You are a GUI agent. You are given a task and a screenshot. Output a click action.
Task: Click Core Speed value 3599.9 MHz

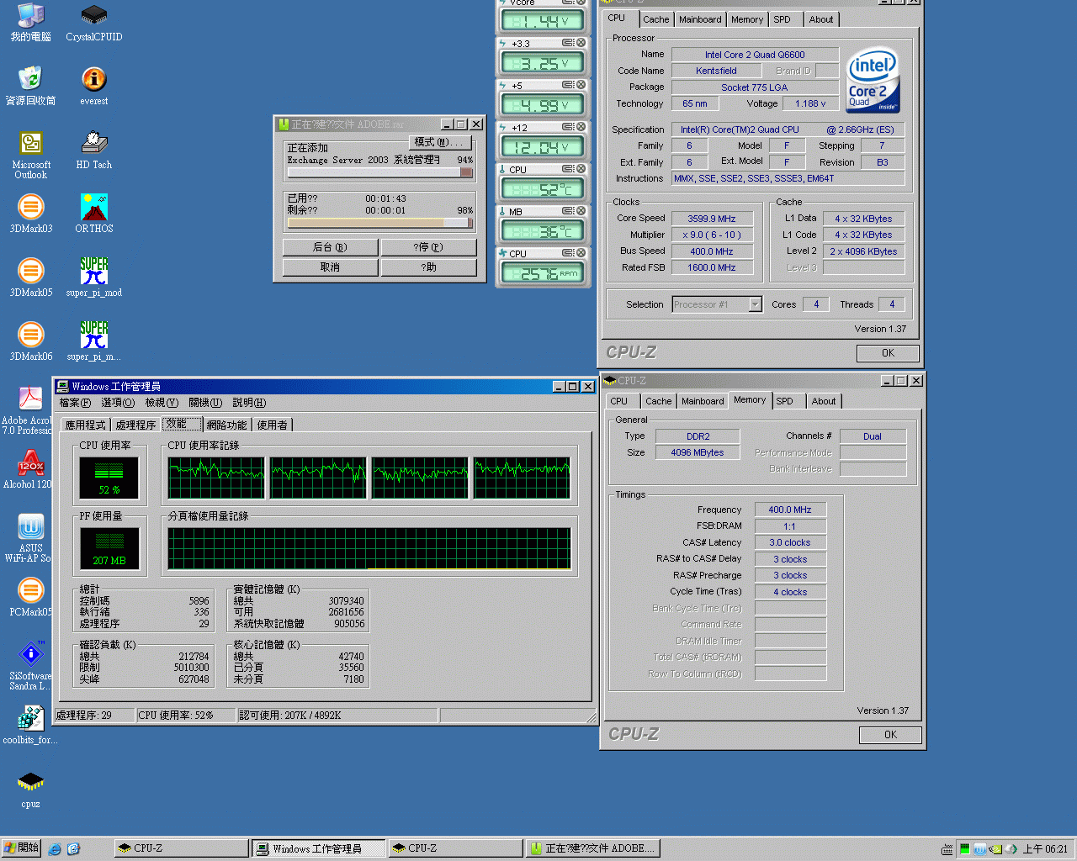(712, 219)
